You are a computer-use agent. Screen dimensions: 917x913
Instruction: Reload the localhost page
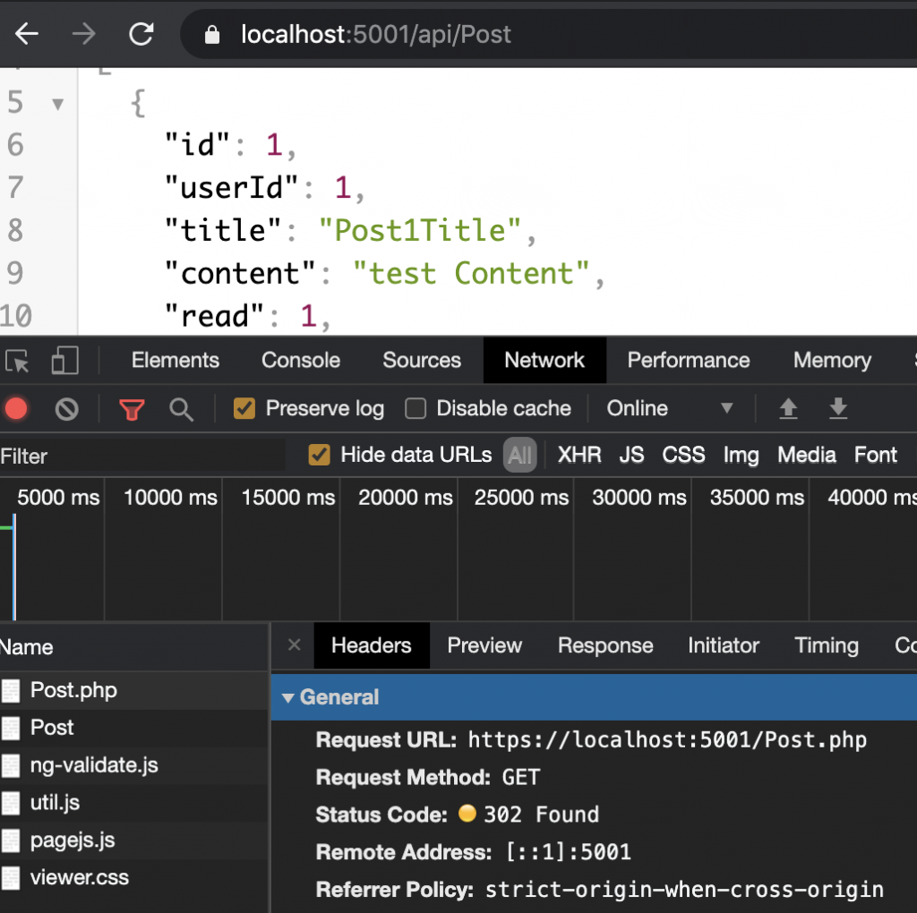pos(141,34)
